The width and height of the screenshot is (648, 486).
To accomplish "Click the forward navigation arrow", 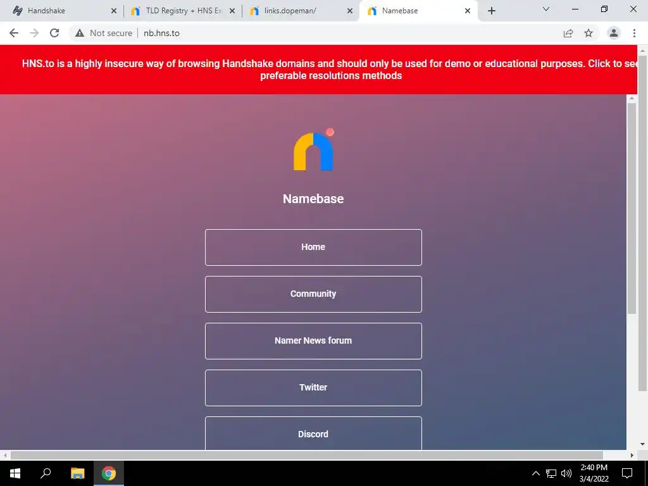I will tap(34, 33).
